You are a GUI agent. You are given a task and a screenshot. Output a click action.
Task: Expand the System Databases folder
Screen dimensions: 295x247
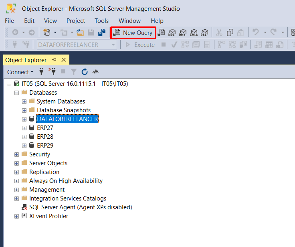point(24,102)
